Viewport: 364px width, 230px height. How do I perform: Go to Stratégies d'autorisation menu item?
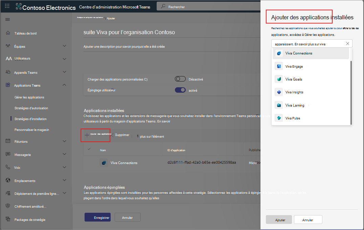coord(31,108)
